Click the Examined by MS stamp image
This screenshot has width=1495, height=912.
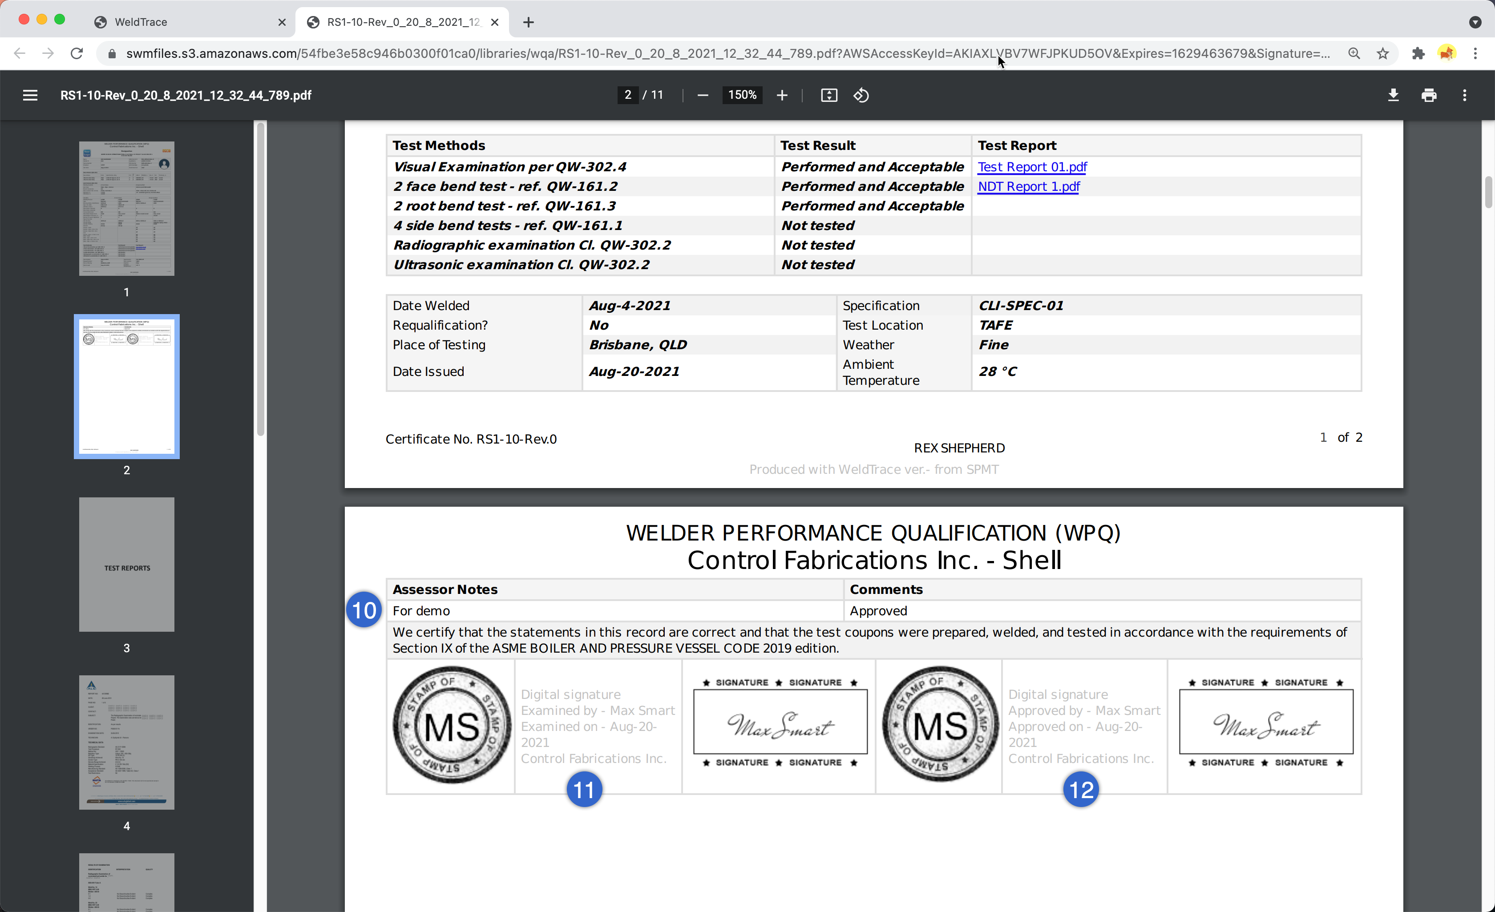(452, 725)
